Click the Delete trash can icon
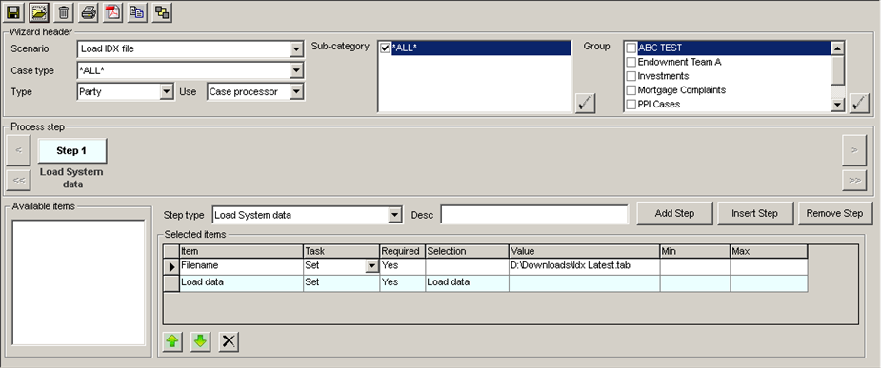The width and height of the screenshot is (881, 368). (64, 11)
